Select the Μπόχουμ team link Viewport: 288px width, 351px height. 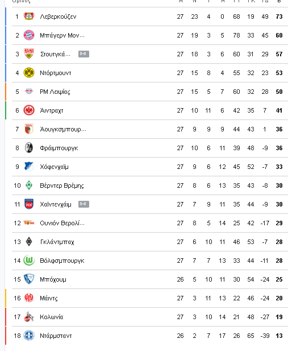(x=53, y=279)
